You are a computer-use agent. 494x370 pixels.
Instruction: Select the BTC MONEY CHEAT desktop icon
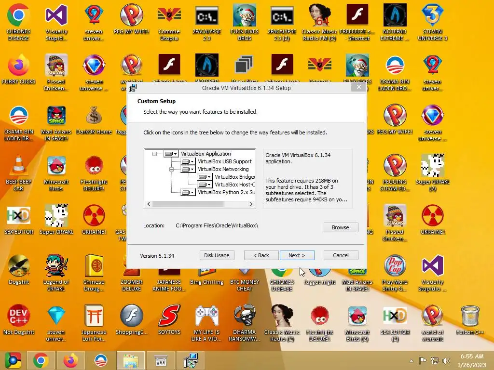(245, 280)
